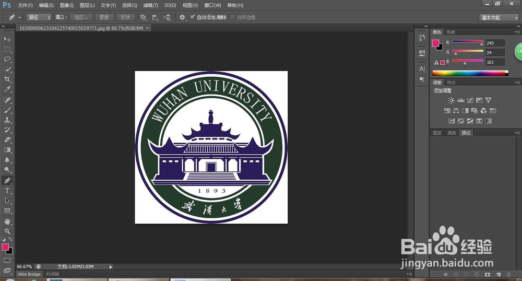Switch to the 通道 tab
The height and width of the screenshot is (281, 522).
[x=452, y=133]
